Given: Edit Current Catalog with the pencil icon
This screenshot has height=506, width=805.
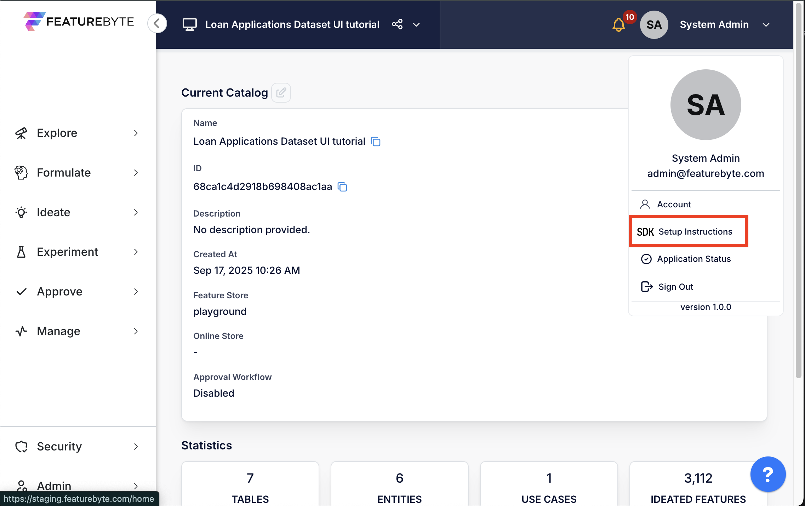Looking at the screenshot, I should pos(281,93).
